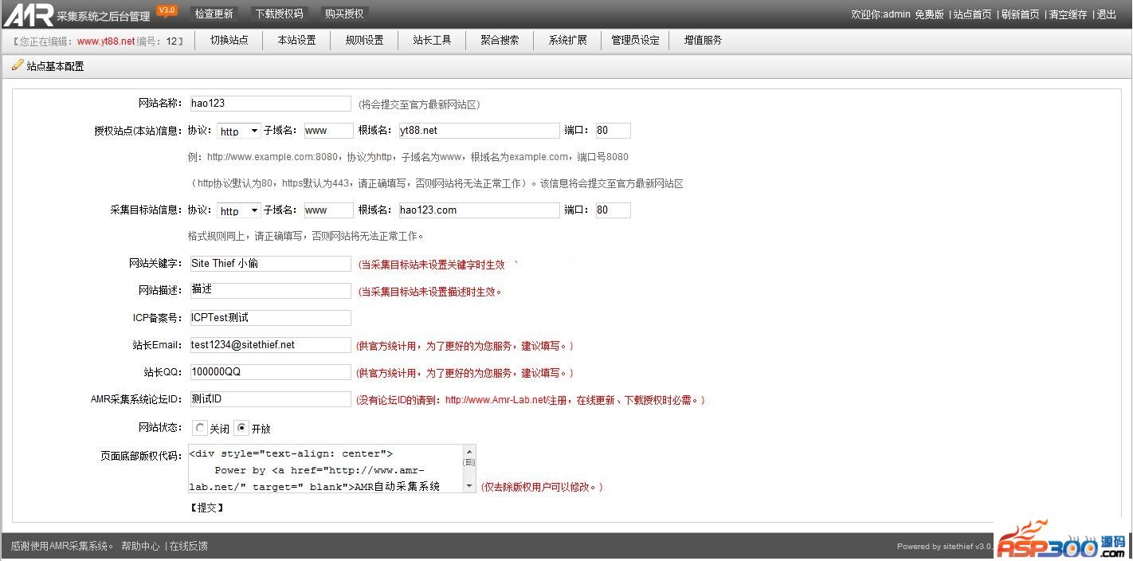Select the 开放 radio button

tap(242, 428)
